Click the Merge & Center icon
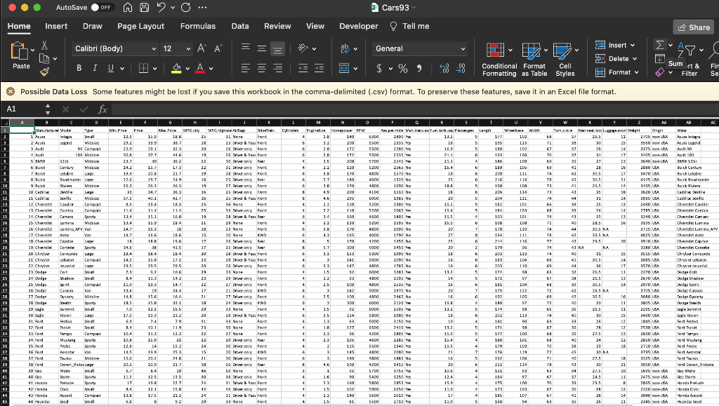 pos(344,68)
